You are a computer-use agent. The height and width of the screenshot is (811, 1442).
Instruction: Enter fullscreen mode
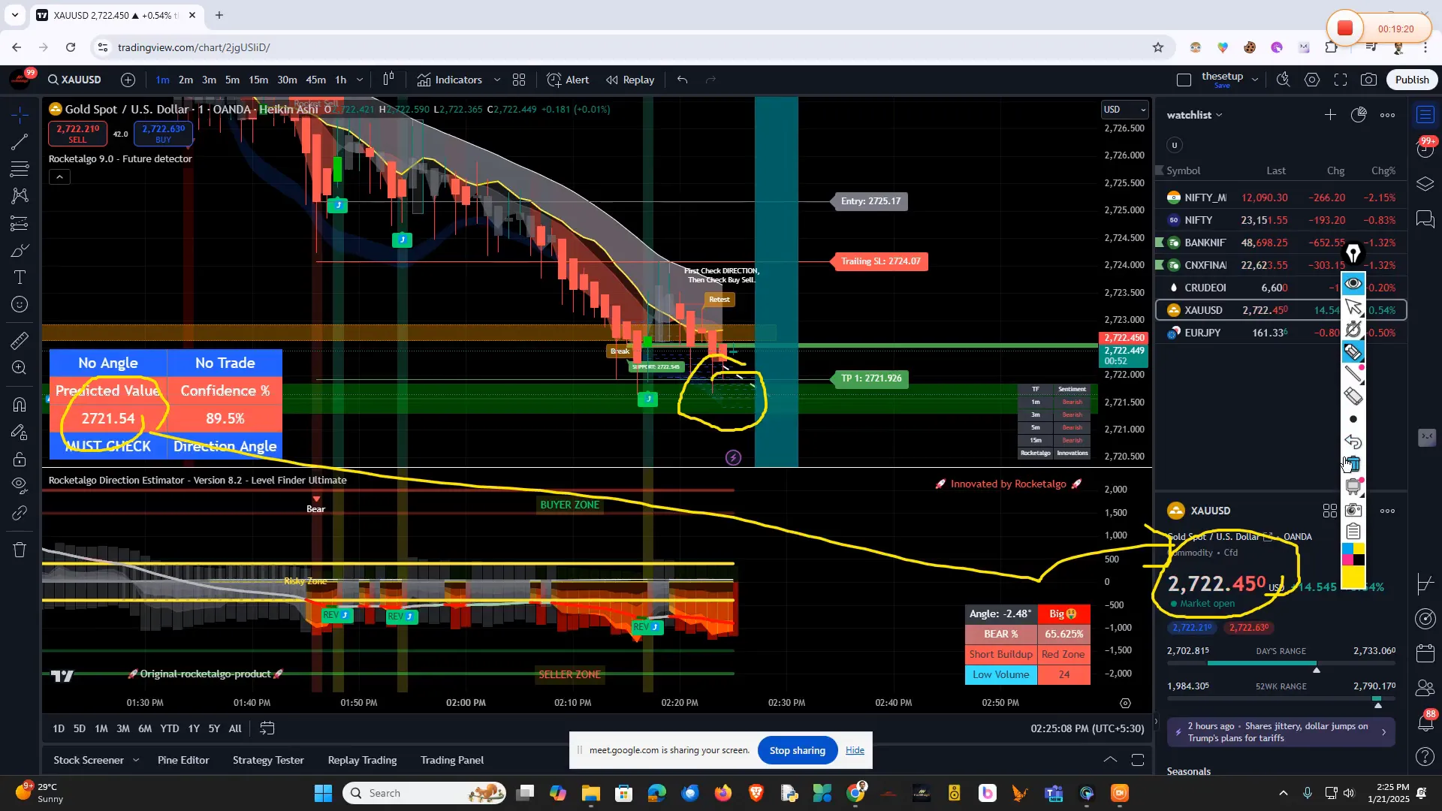click(x=1341, y=80)
